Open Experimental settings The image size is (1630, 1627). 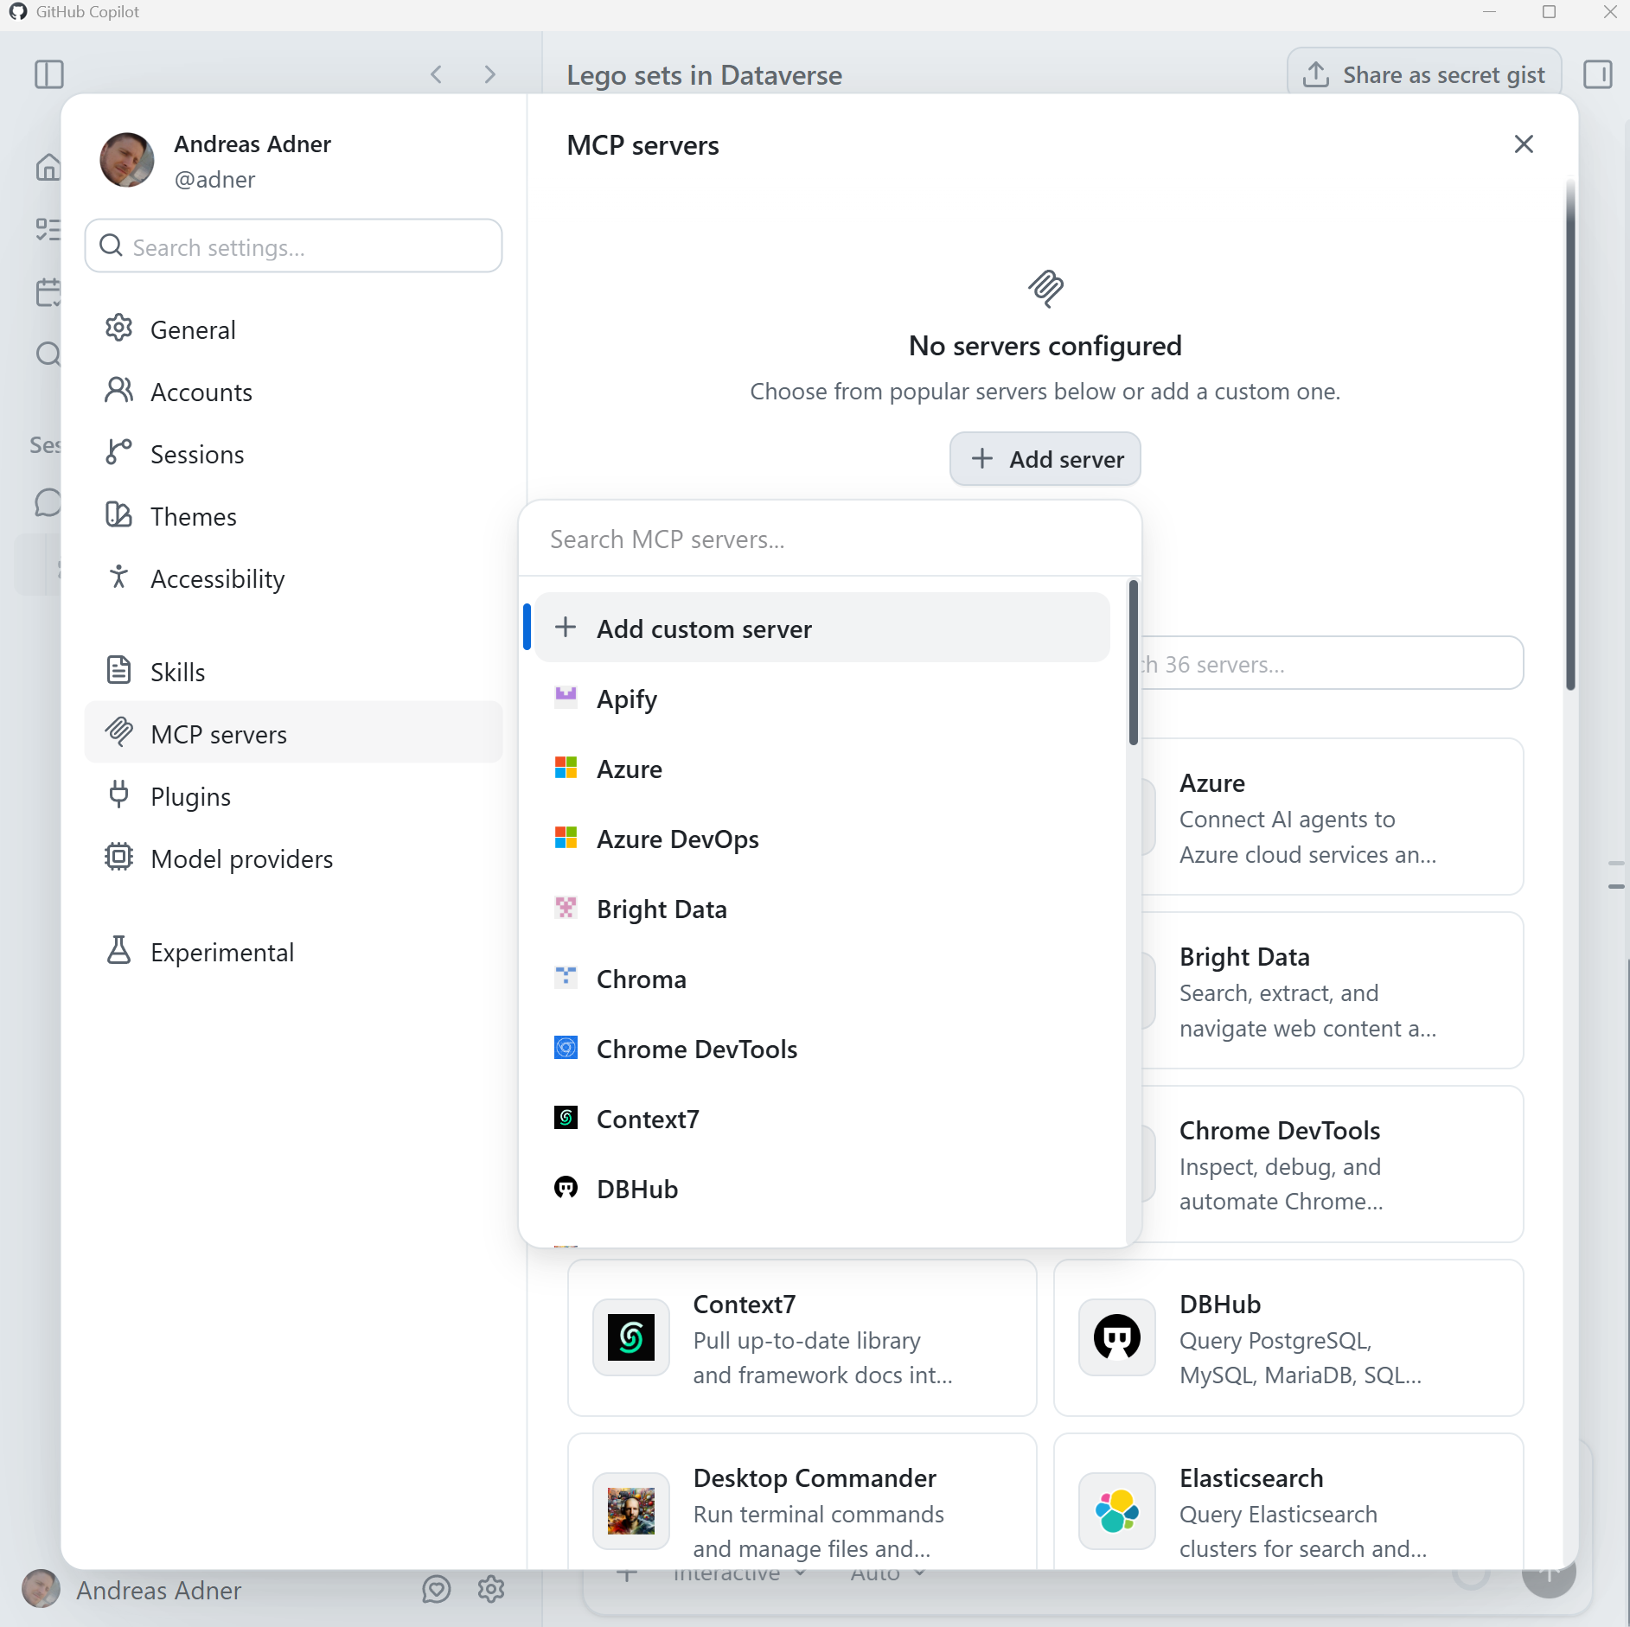click(x=294, y=952)
